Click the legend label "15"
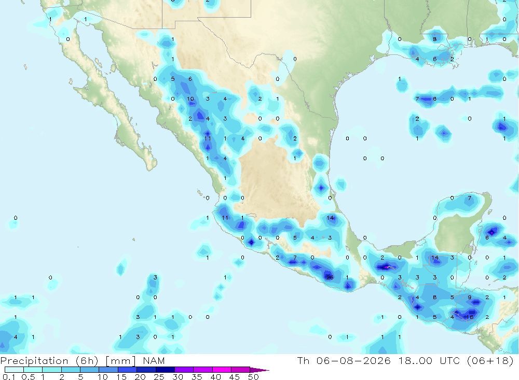Viewport: 519px width, 380px height. (121, 377)
